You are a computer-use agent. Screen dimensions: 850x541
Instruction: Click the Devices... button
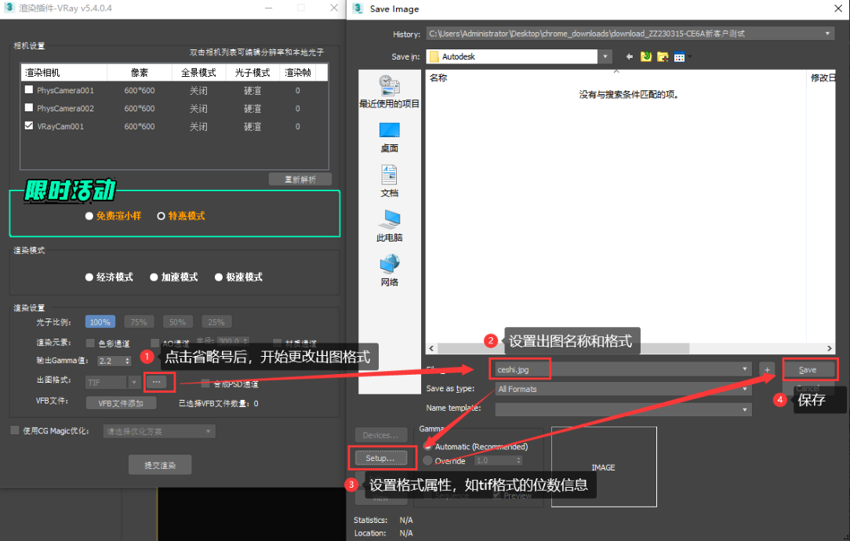click(380, 434)
